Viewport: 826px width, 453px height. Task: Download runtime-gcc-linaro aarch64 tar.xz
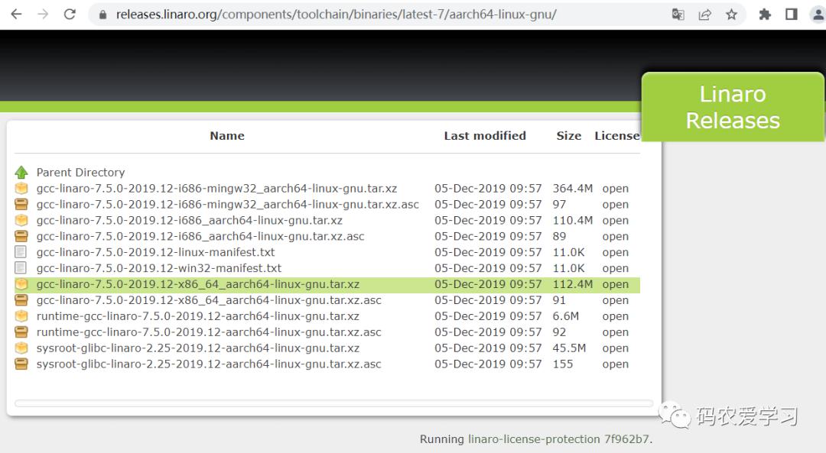click(x=197, y=316)
